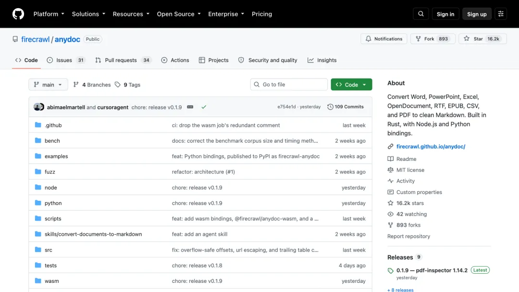Click the scripts folder icon
This screenshot has width=519, height=292.
point(38,218)
